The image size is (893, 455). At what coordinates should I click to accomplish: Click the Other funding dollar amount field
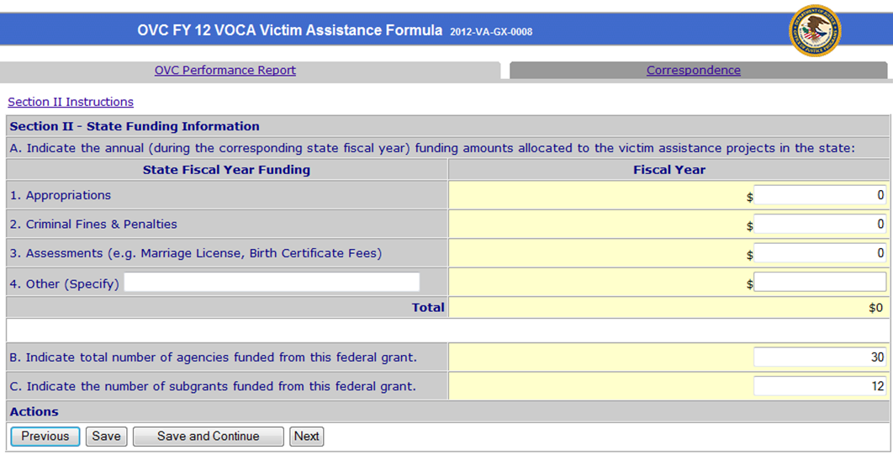tap(819, 283)
